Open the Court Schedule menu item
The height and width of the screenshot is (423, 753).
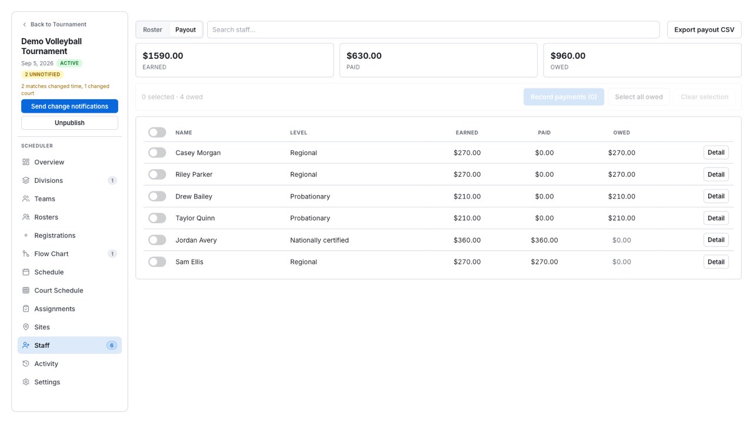click(69, 290)
